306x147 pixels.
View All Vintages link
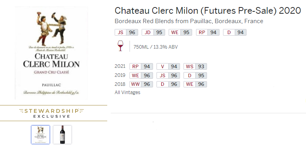click(x=128, y=92)
